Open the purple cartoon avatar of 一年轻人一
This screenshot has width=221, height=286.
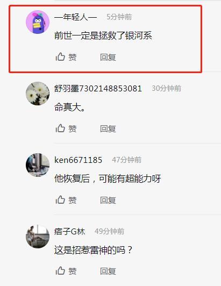pyautogui.click(x=38, y=22)
